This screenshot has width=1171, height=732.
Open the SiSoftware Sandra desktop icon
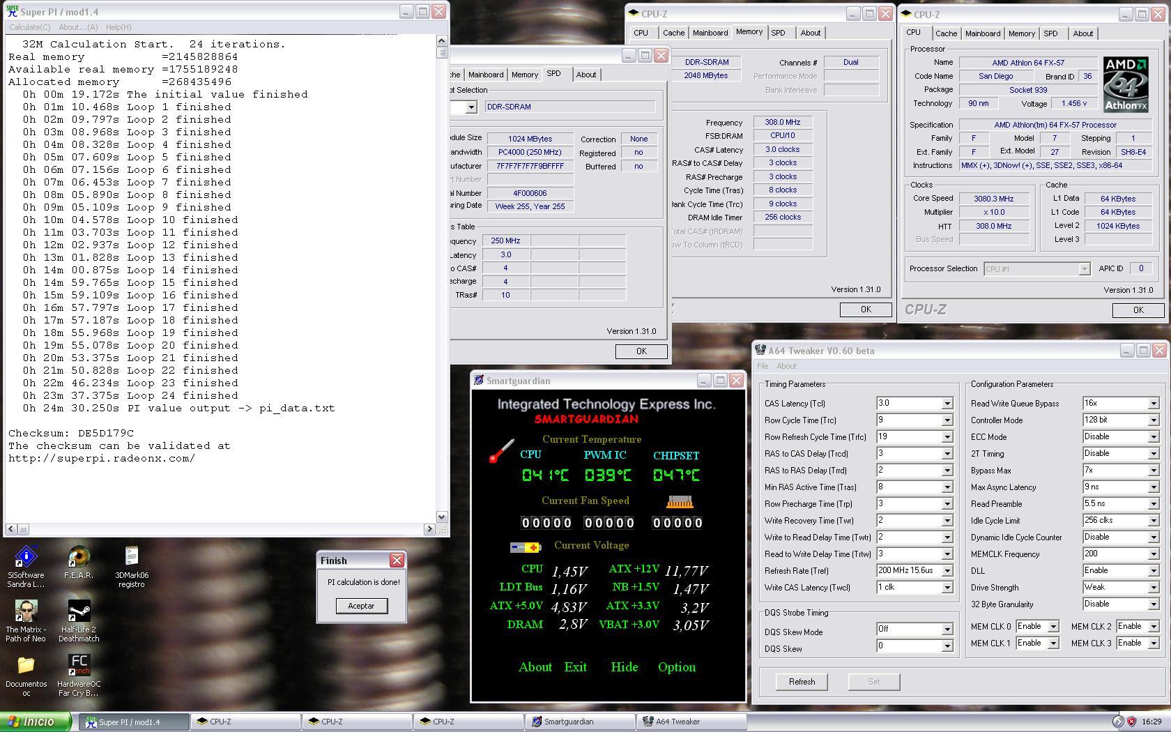[x=26, y=557]
